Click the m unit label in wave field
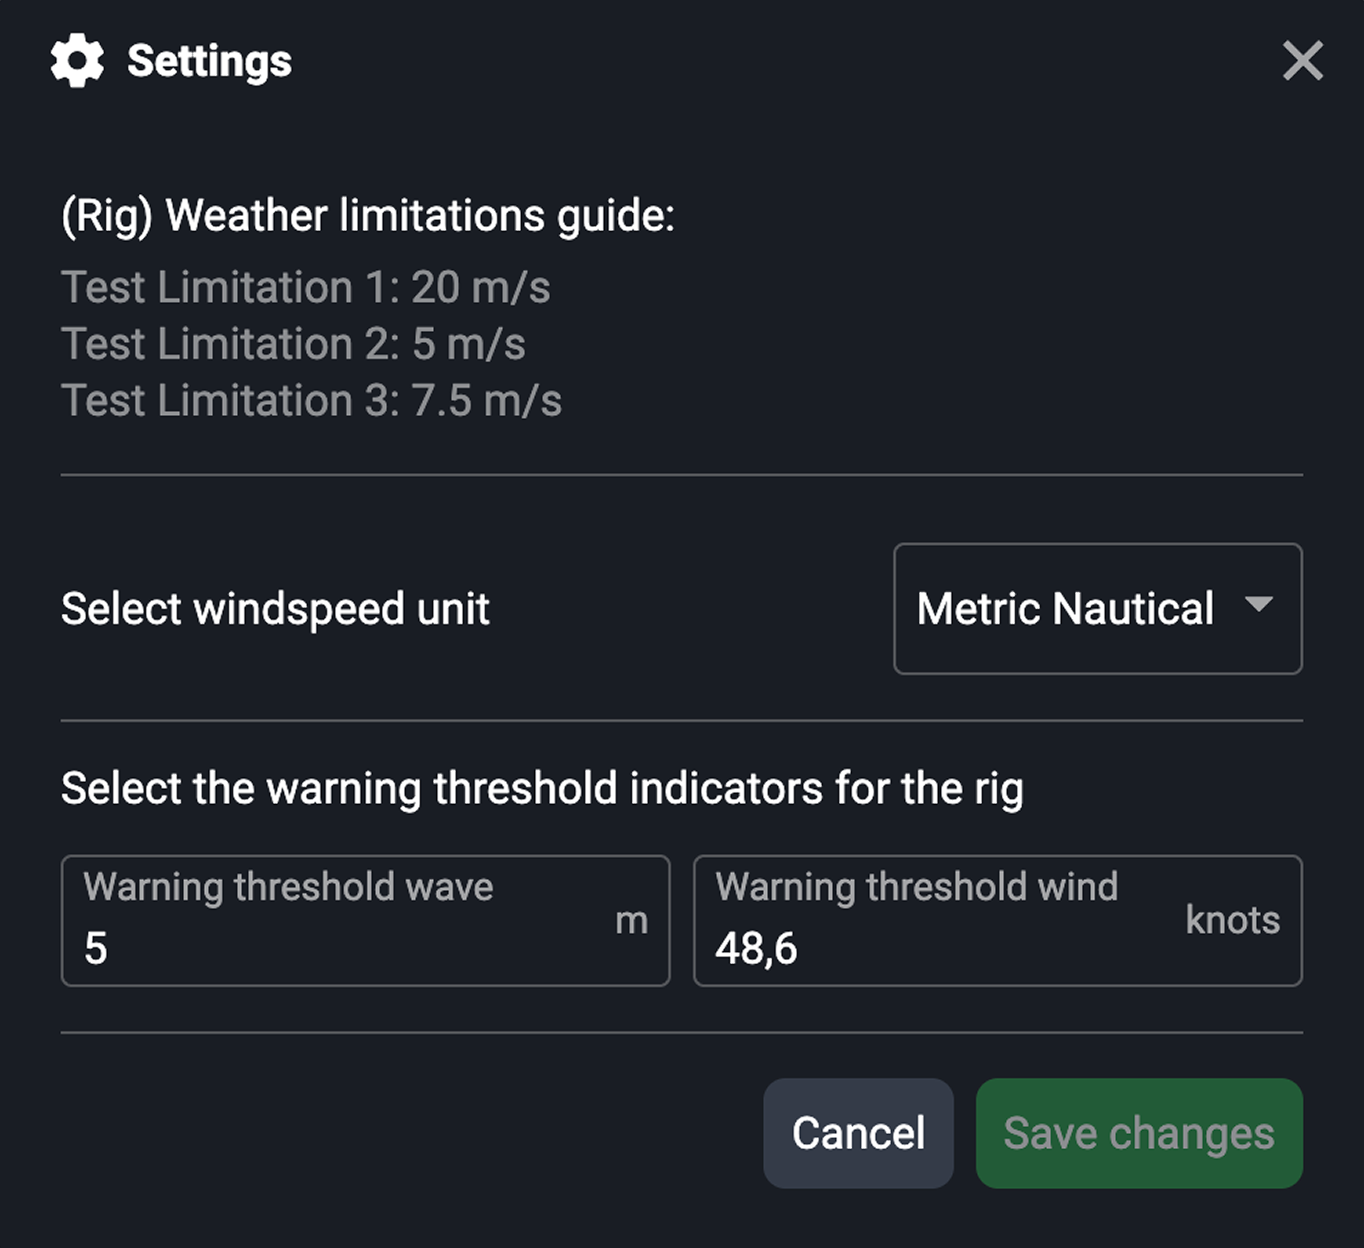The image size is (1364, 1248). (634, 920)
